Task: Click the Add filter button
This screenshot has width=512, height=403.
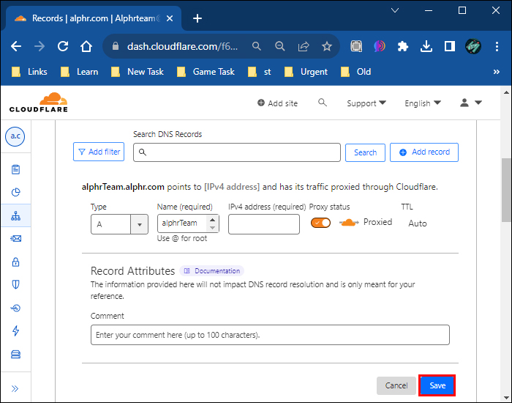Action: point(99,152)
